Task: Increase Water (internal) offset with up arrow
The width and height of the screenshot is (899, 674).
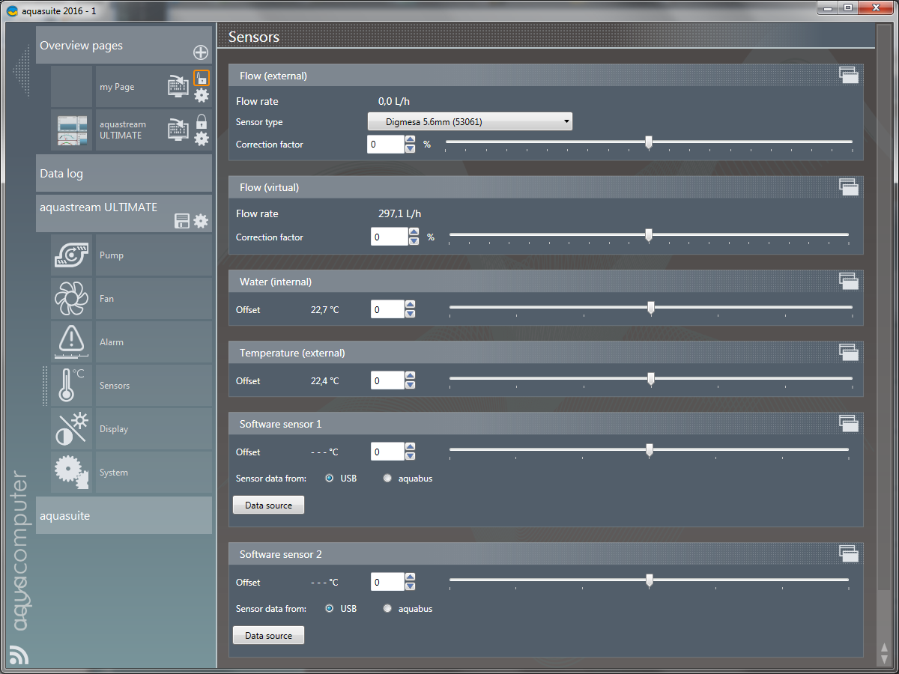Action: [x=410, y=305]
